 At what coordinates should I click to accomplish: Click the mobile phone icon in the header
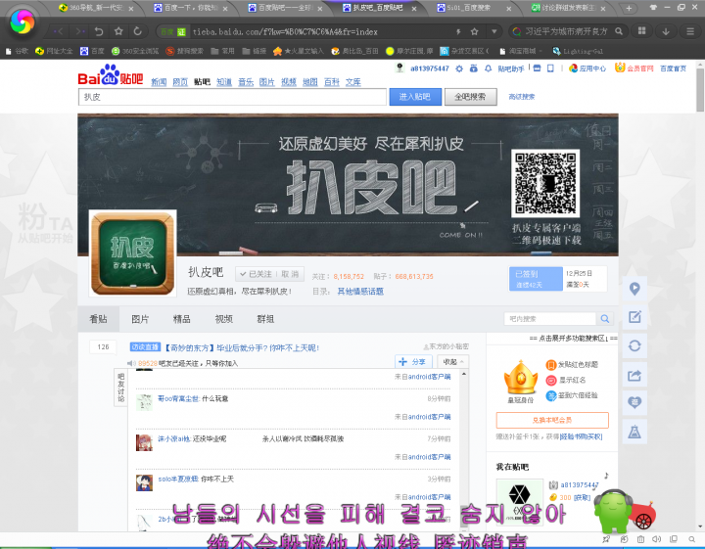pos(550,69)
